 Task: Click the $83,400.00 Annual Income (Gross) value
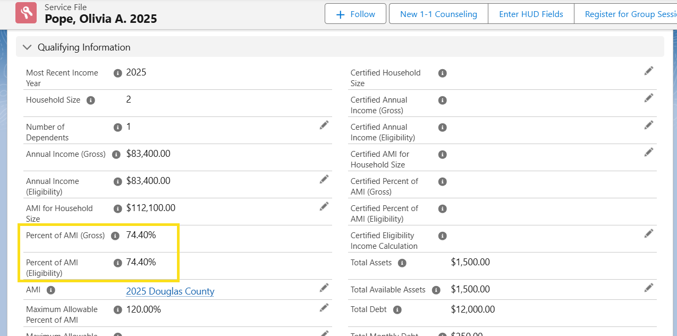[x=148, y=154]
